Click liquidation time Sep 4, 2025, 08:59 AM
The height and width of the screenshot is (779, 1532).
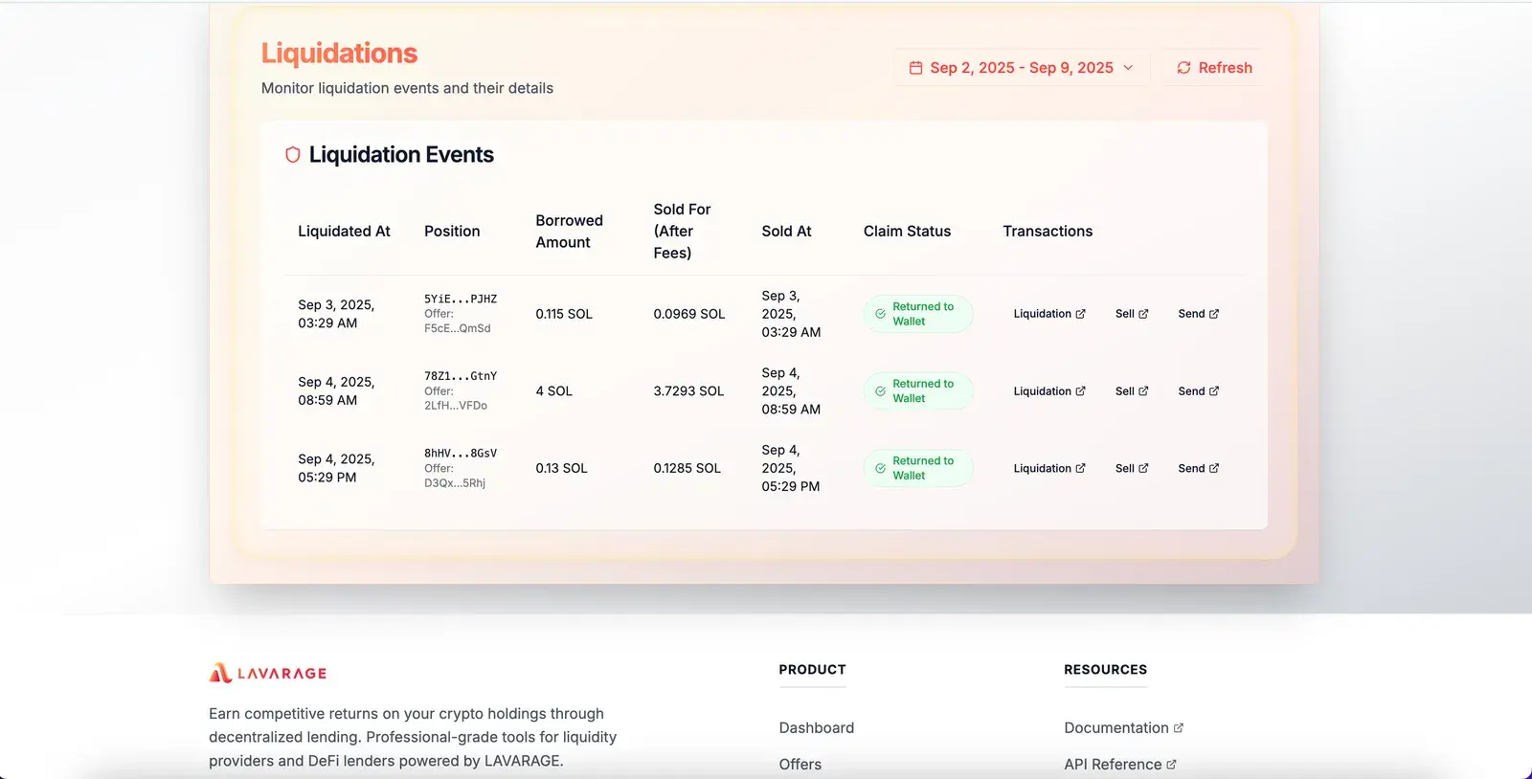pos(336,391)
